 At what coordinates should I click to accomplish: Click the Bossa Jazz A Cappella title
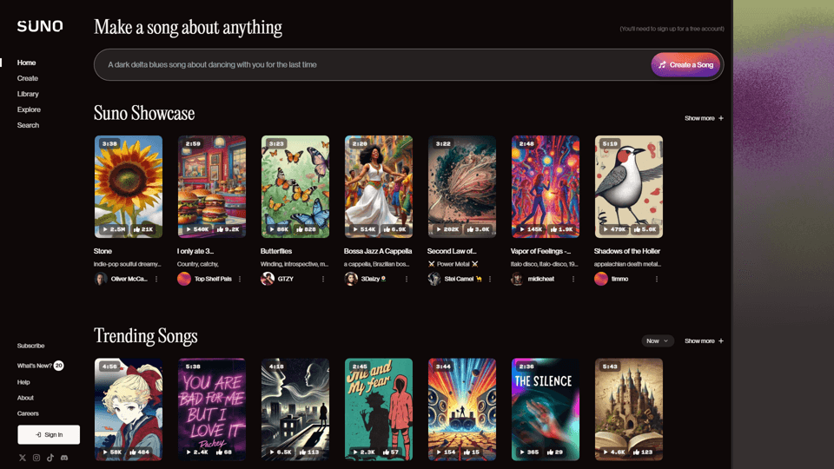pos(378,251)
